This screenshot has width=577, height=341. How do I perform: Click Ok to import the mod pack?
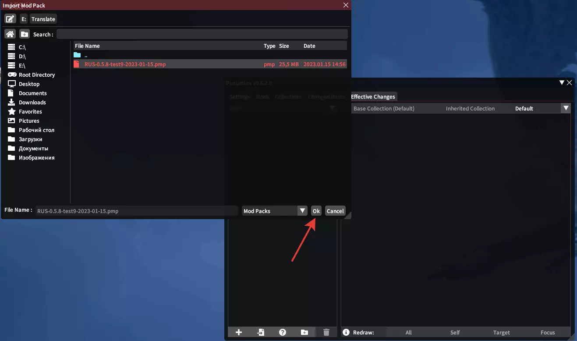[316, 211]
